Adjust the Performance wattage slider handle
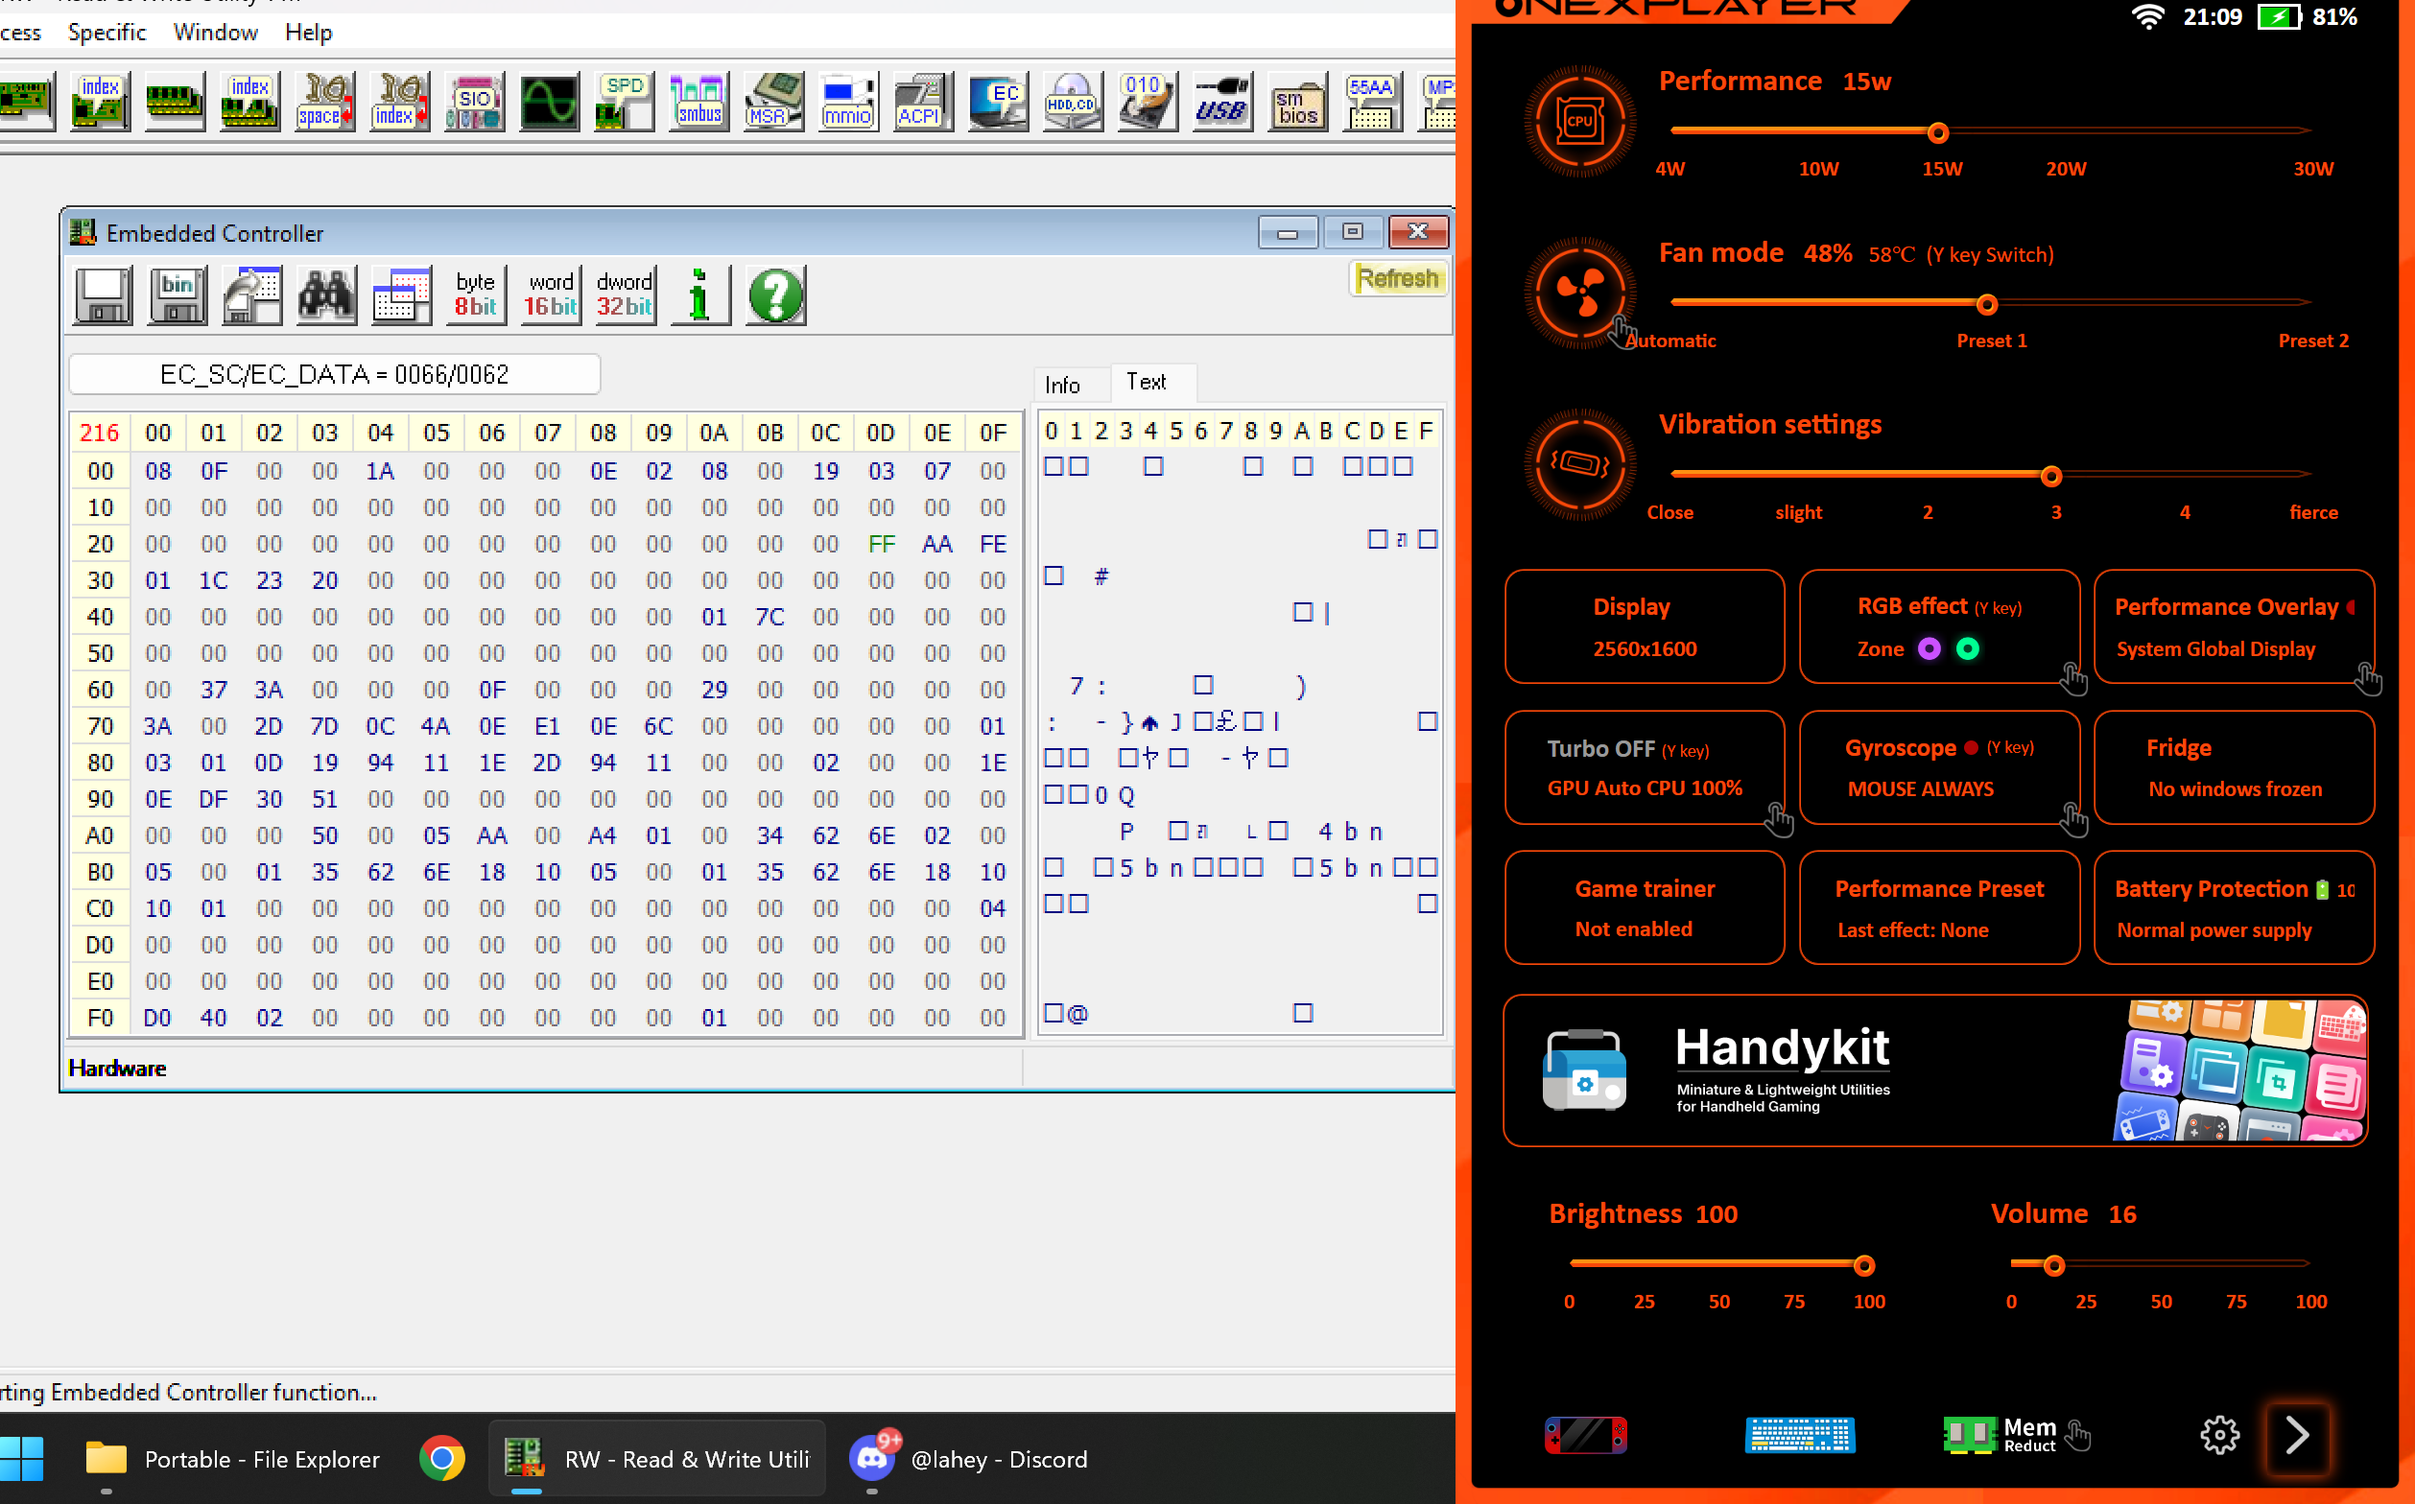The width and height of the screenshot is (2415, 1504). pos(1937,132)
